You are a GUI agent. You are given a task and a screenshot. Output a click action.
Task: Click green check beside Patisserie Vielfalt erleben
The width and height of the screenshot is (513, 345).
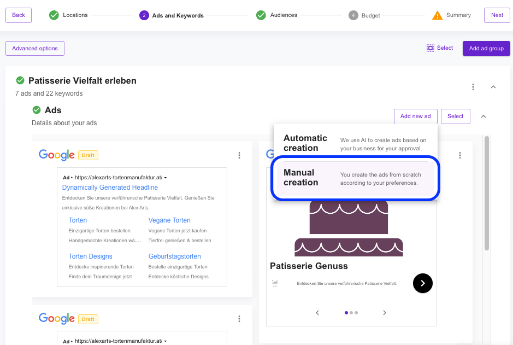click(20, 80)
